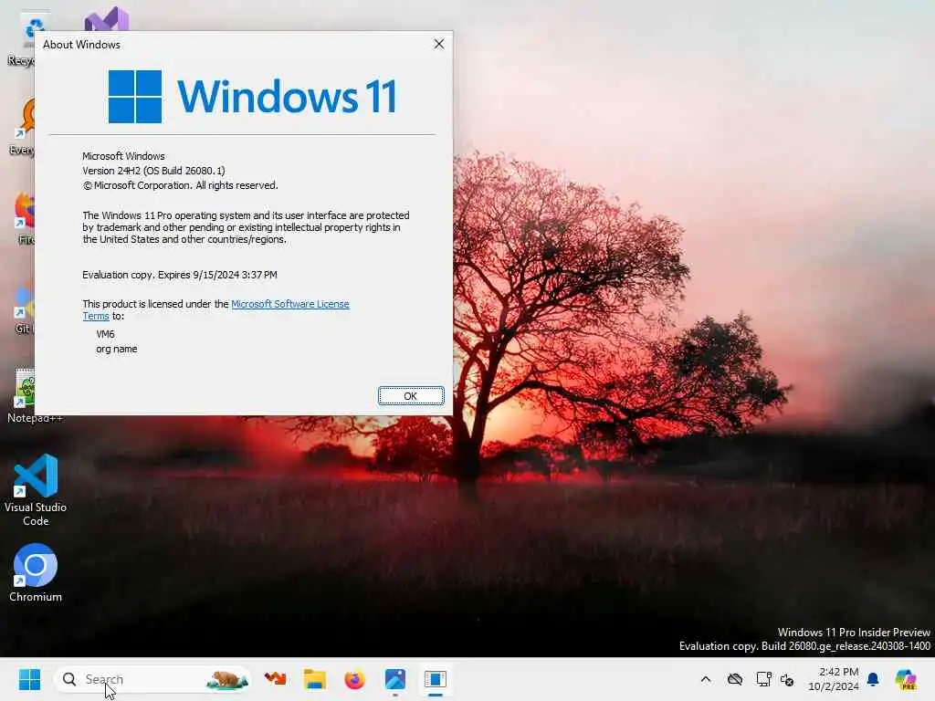
Task: Click the 'About Windows' title text
Action: 81,45
